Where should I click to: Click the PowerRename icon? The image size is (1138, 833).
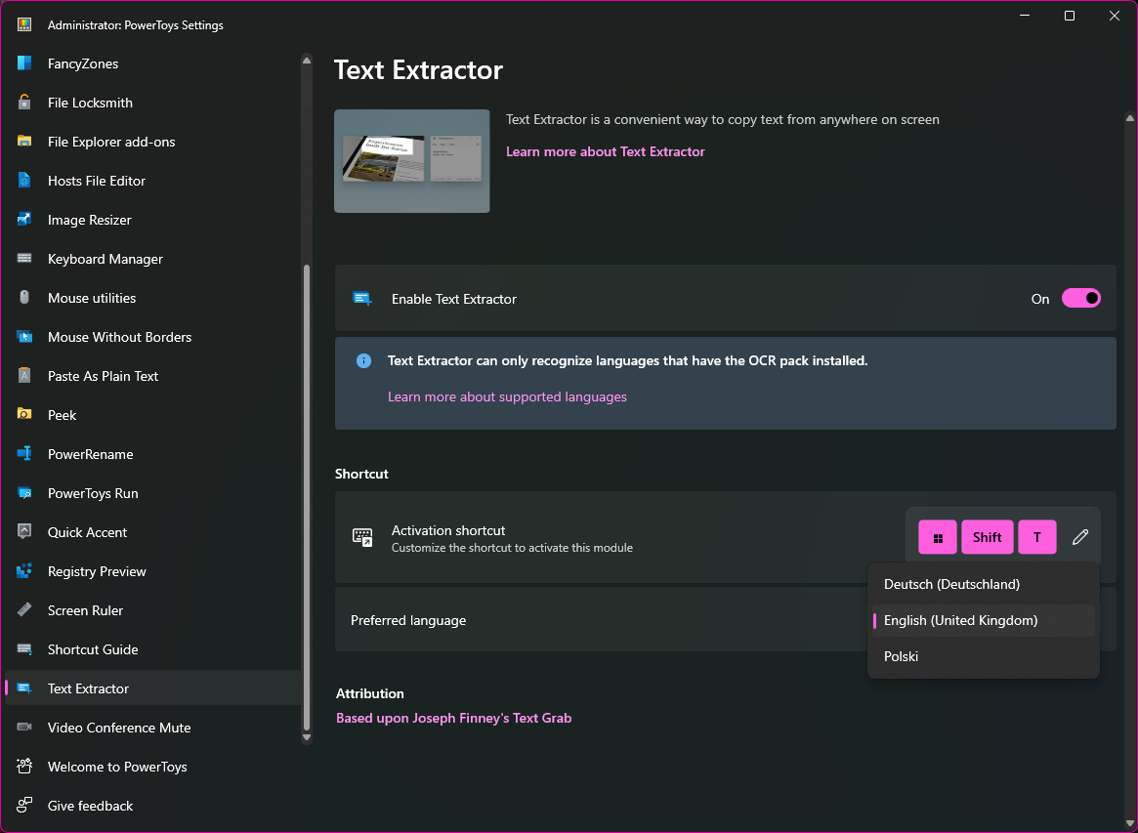click(x=24, y=453)
